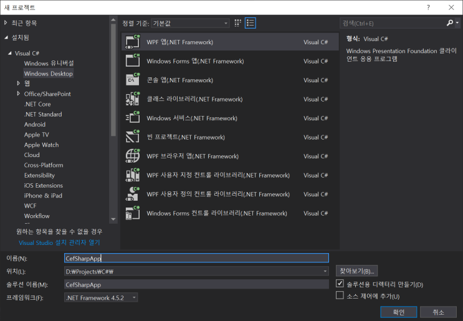
Task: Pick the 클래스 라이브러리 template icon
Action: [133, 99]
